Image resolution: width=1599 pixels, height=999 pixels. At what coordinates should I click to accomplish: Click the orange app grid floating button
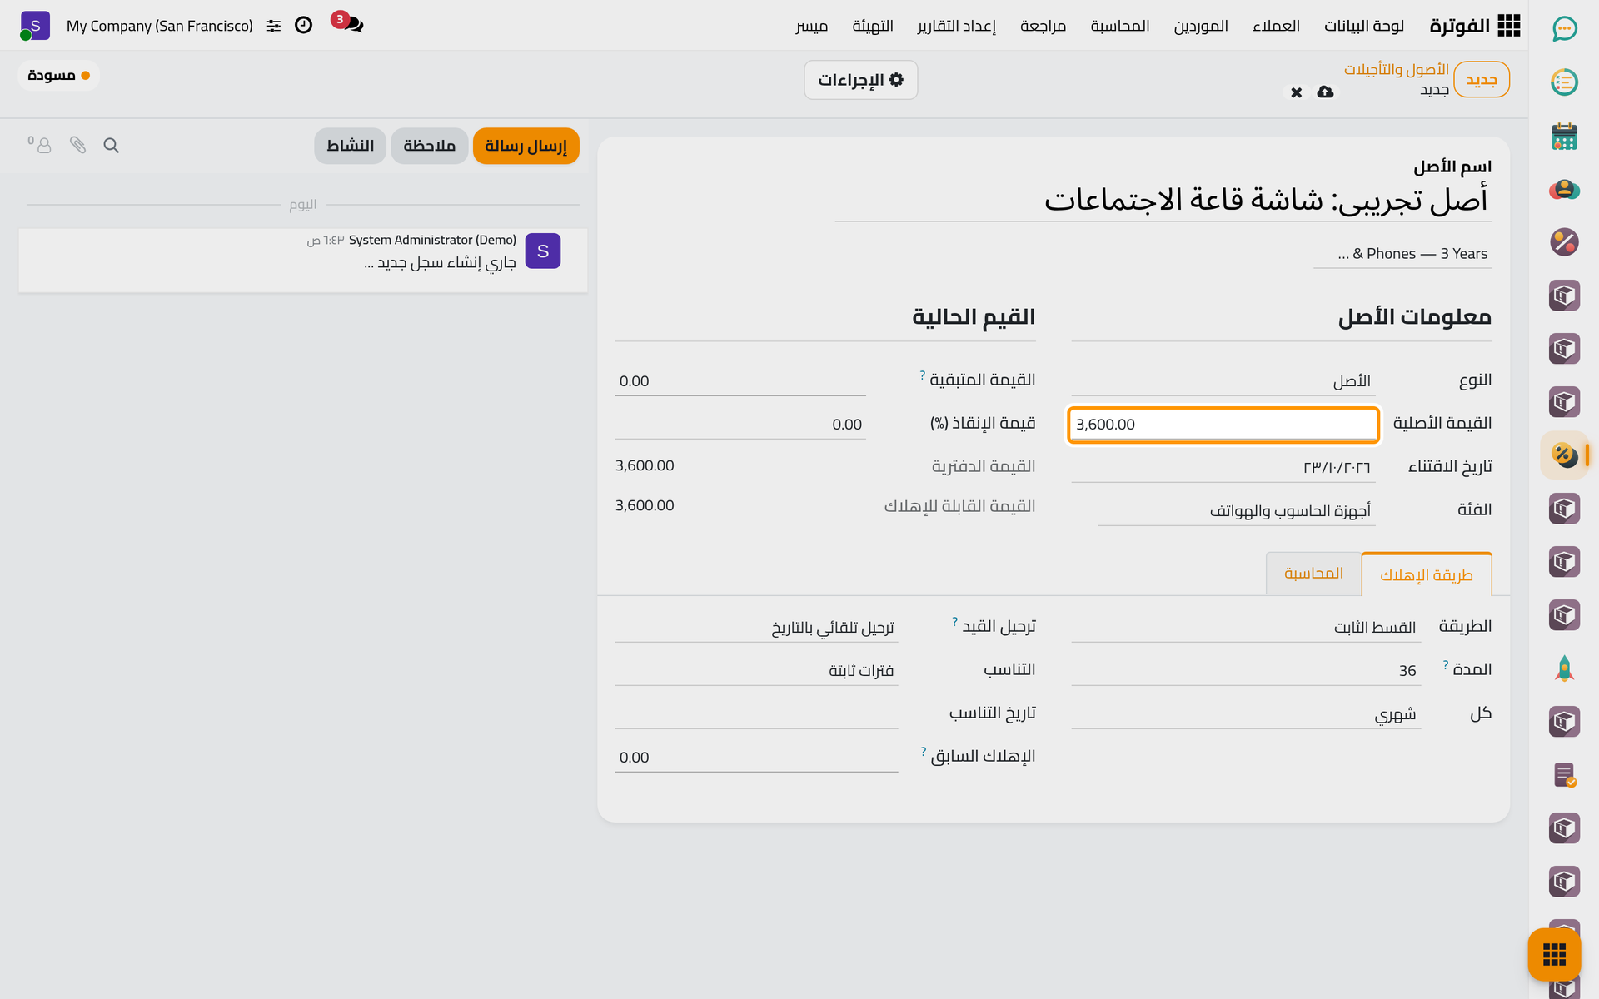tap(1554, 954)
